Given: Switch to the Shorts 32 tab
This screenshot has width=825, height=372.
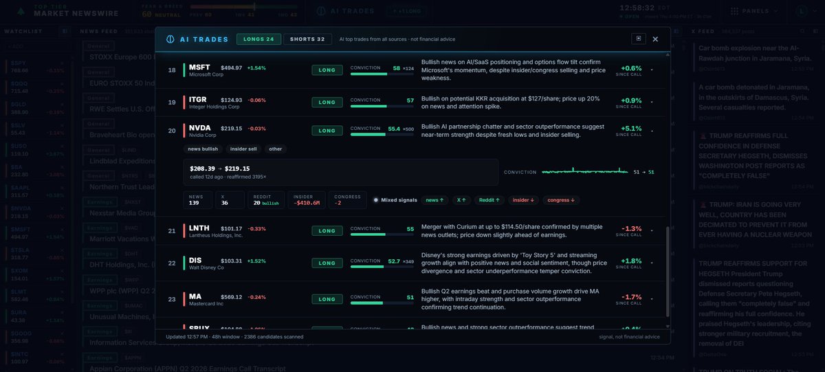Looking at the screenshot, I should tap(307, 39).
